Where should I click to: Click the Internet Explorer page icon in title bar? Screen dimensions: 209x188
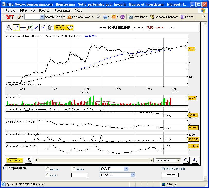coord(3,4)
